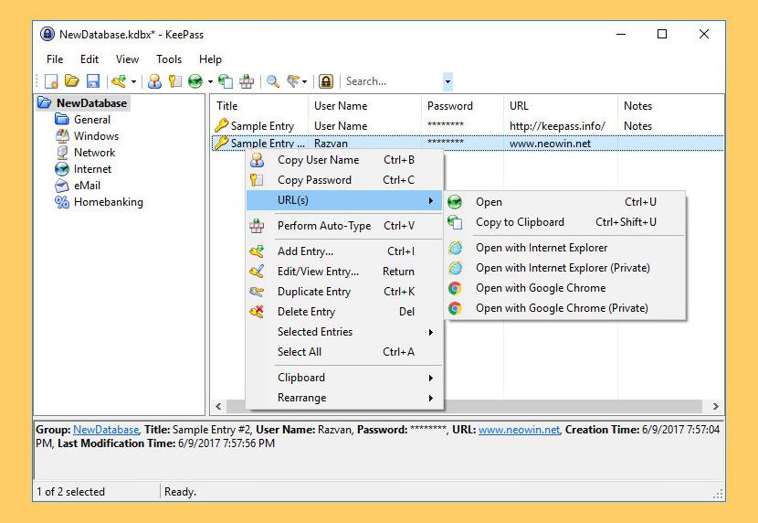The image size is (758, 523).
Task: Click the Razvan user name cell
Action: click(x=331, y=144)
